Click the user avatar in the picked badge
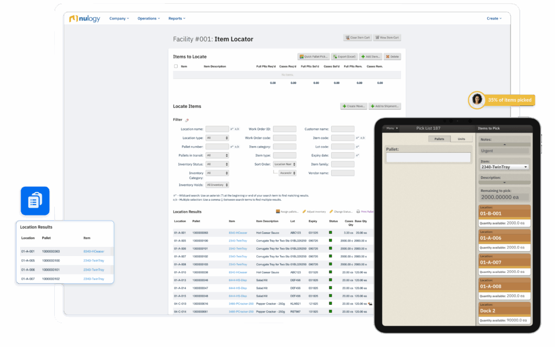Viewport: 555px width, 347px height. click(x=477, y=100)
